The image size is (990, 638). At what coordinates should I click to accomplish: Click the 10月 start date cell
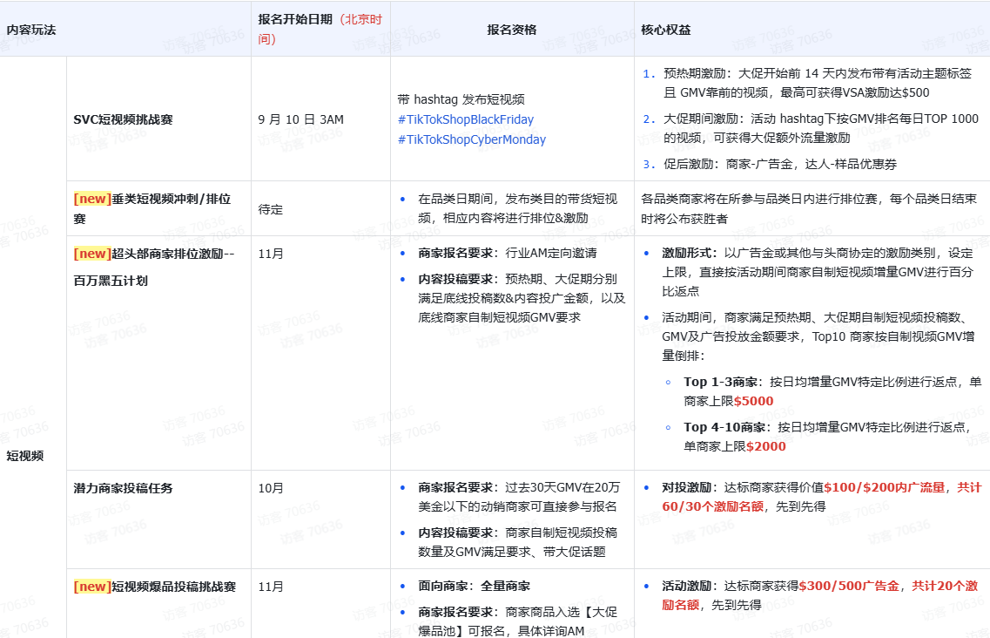271,488
